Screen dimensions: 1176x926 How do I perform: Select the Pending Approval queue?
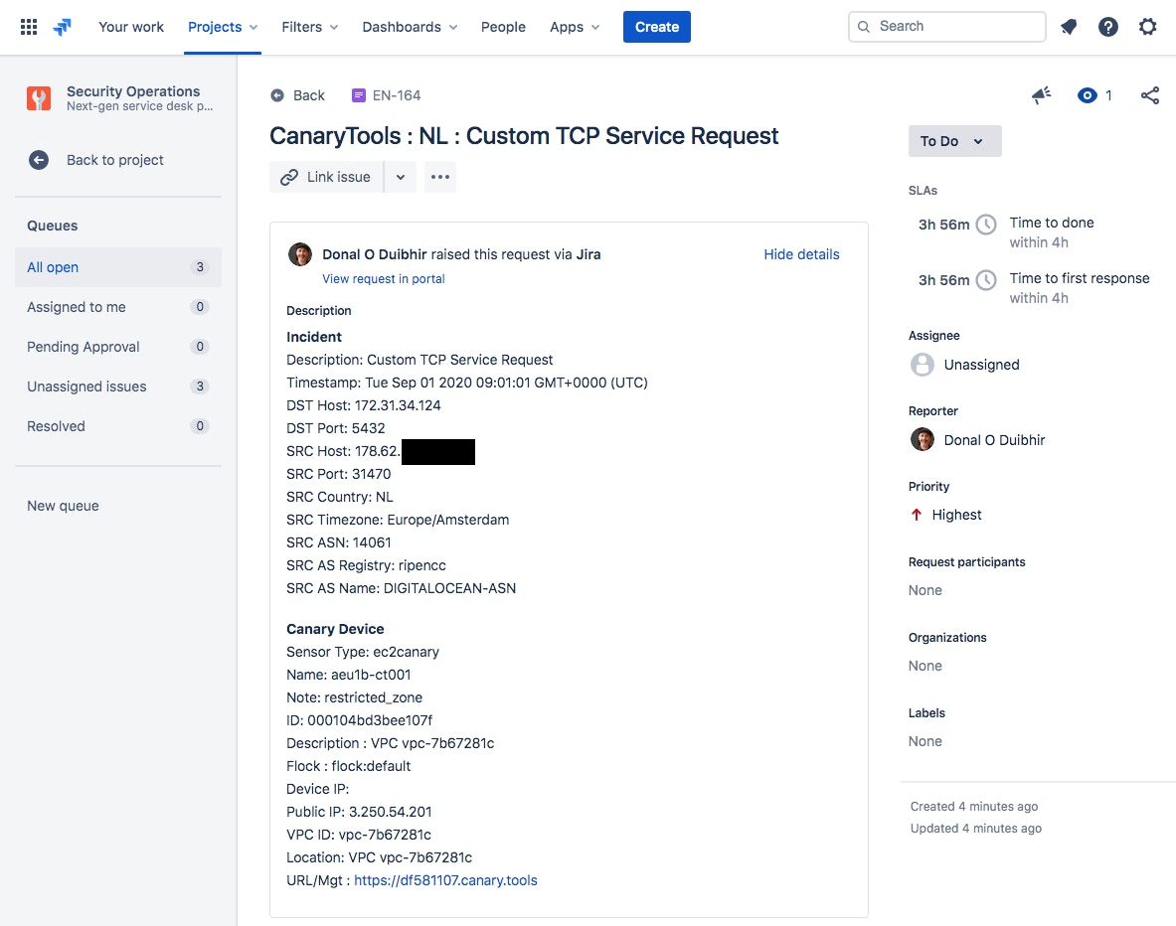(117, 347)
